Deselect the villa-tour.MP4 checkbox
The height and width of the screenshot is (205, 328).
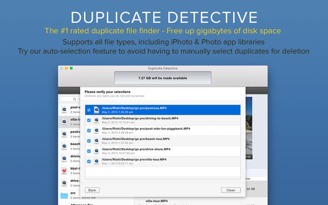pyautogui.click(x=89, y=161)
